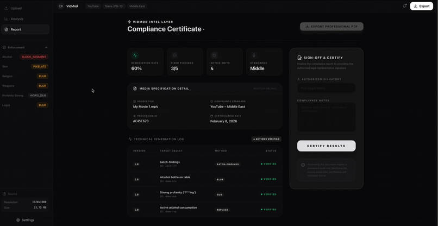Click the 60% remediation rate value
Viewport: 438px width, 226px height.
136,68
